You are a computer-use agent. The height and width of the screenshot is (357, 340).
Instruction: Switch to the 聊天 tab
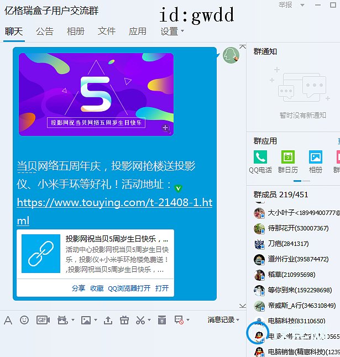[14, 32]
